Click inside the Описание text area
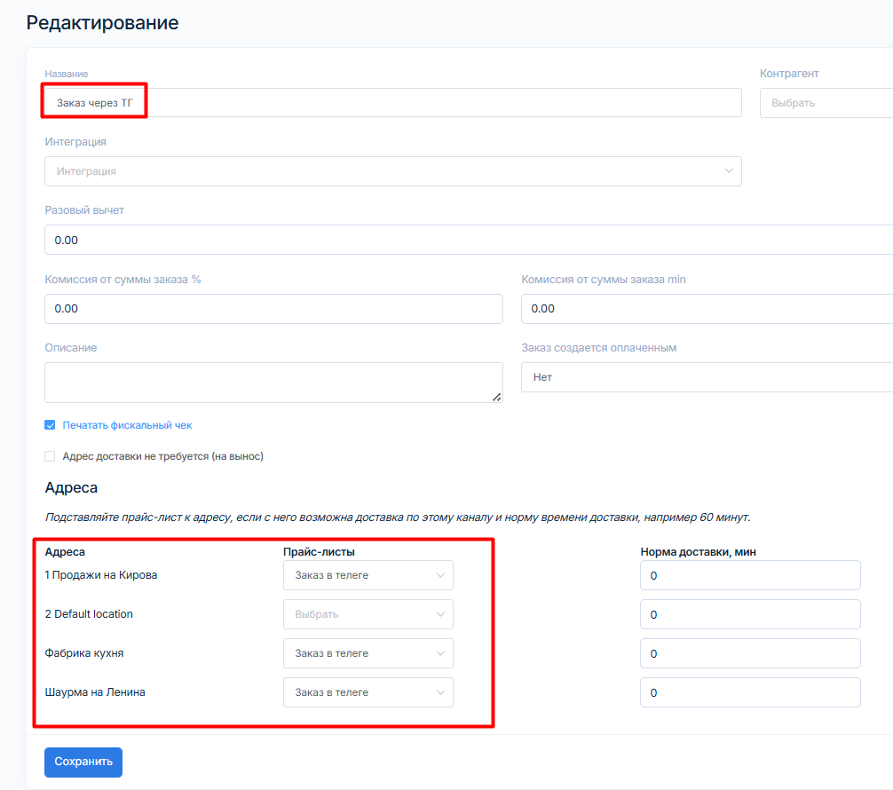This screenshot has height=790, width=893. (x=273, y=382)
